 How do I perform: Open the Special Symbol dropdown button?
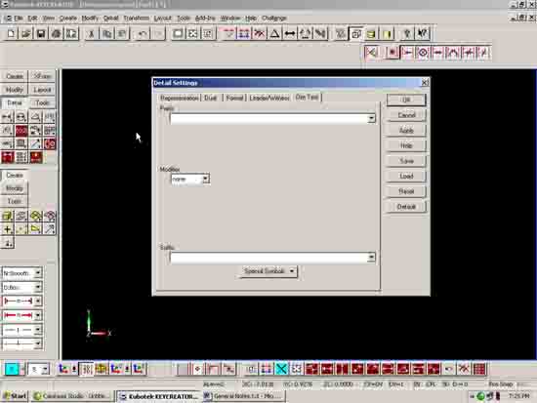coord(268,271)
